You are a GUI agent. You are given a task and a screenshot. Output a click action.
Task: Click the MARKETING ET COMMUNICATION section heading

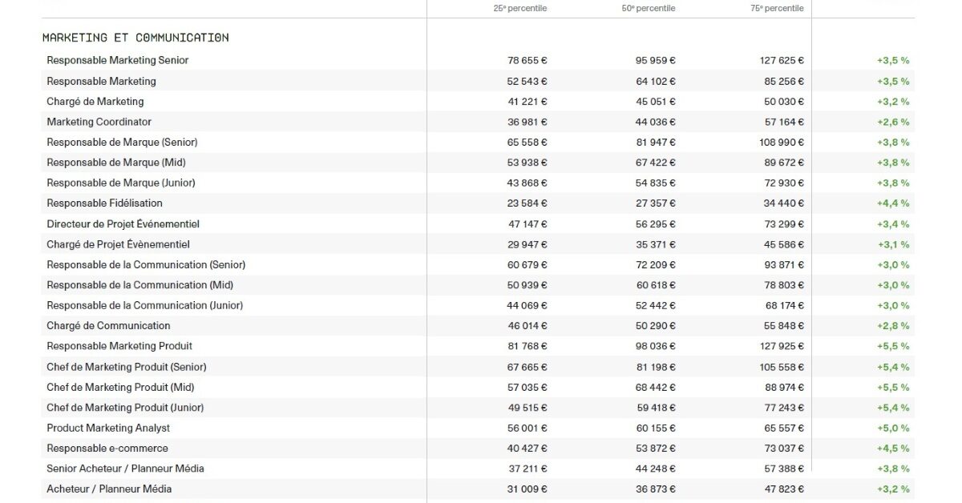pyautogui.click(x=135, y=38)
